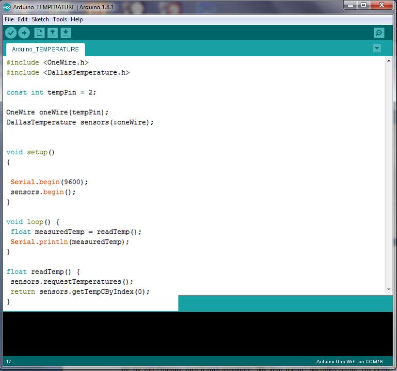Click the Arduino logo in the title bar
The height and width of the screenshot is (371, 397).
click(7, 7)
